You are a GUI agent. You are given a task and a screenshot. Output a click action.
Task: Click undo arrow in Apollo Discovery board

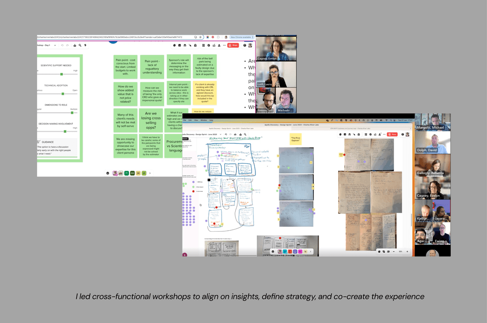[x=226, y=135]
